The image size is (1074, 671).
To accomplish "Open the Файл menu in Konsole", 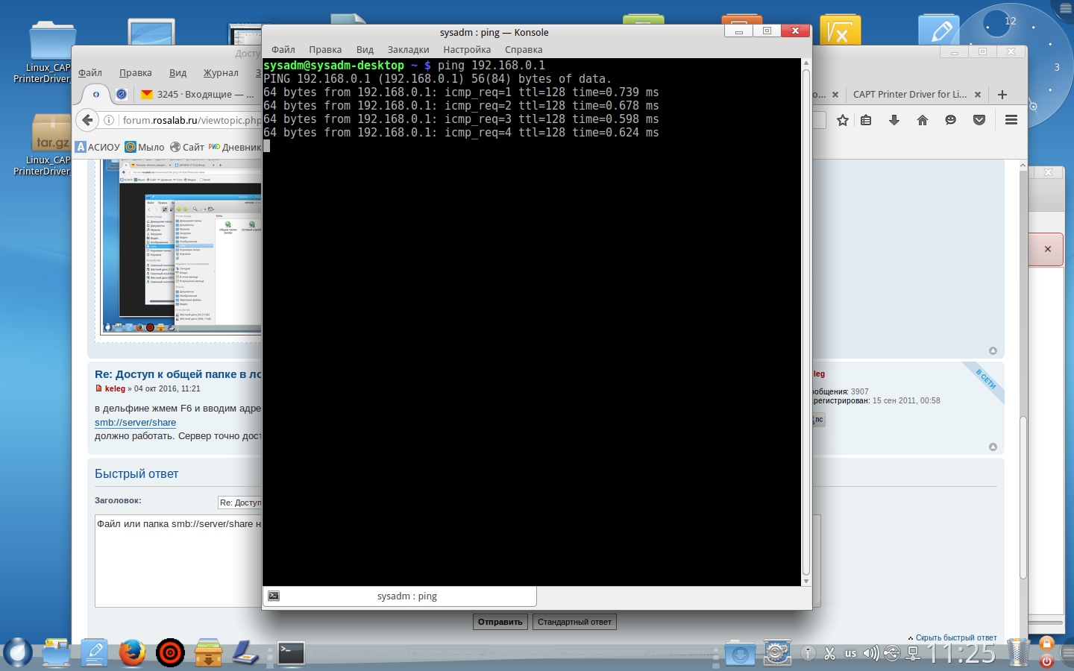I will click(283, 50).
